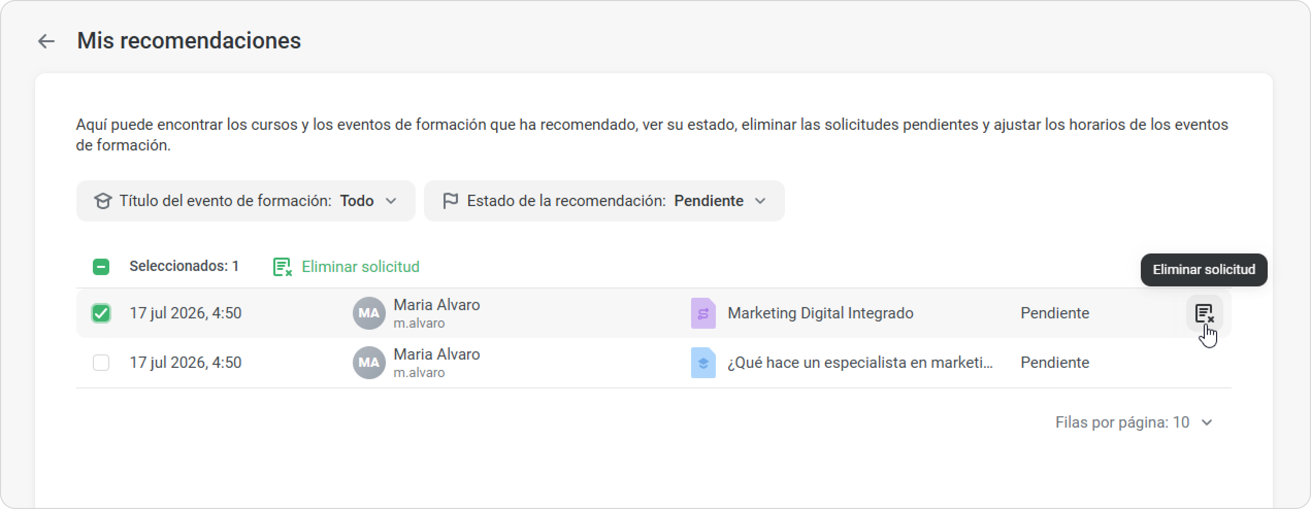The image size is (1311, 509).
Task: Click the blue course icon for ¿Qué hace un especialista
Action: pos(703,363)
